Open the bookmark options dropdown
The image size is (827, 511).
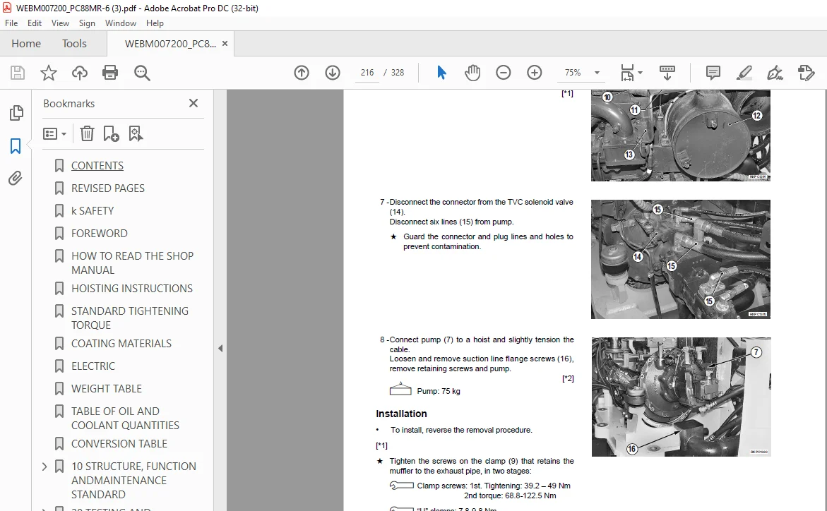pos(54,133)
